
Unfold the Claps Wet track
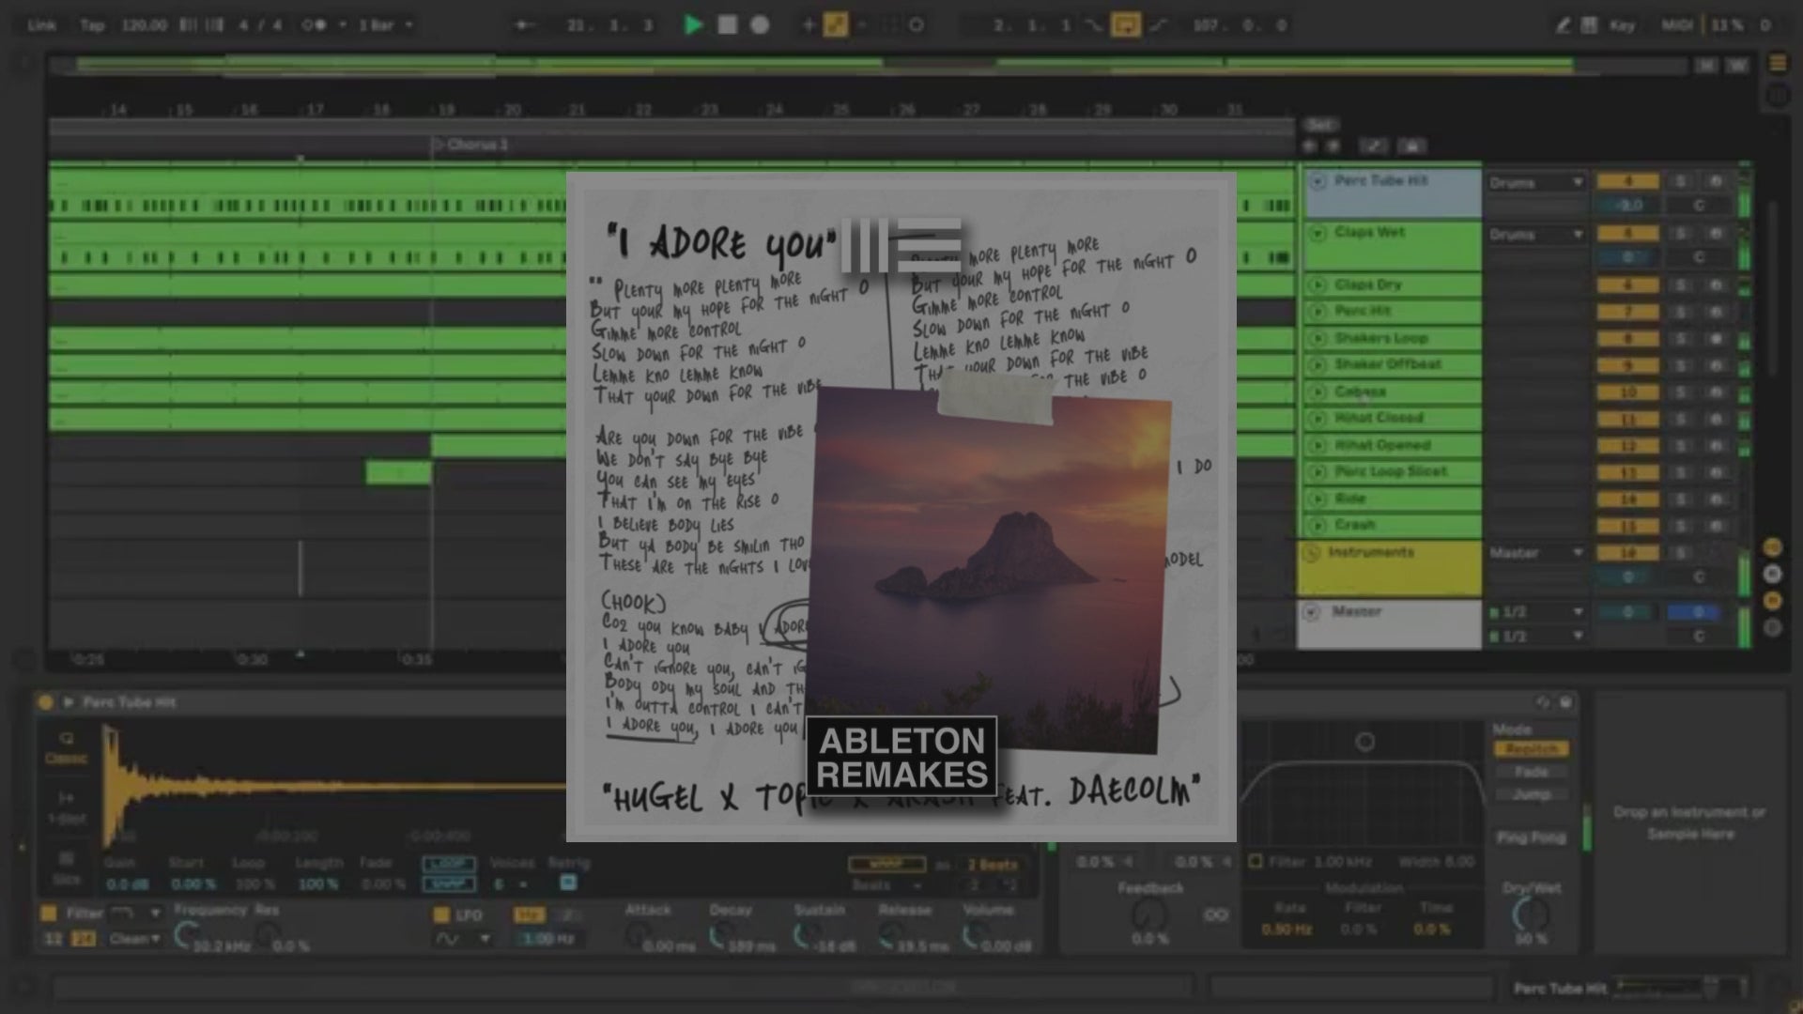1317,232
